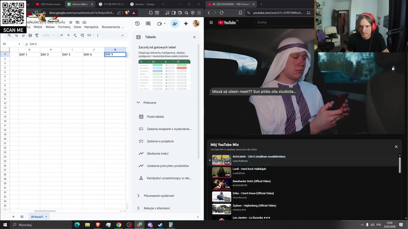Open the 123 number formats menu
This screenshot has width=408, height=229.
(89, 35)
